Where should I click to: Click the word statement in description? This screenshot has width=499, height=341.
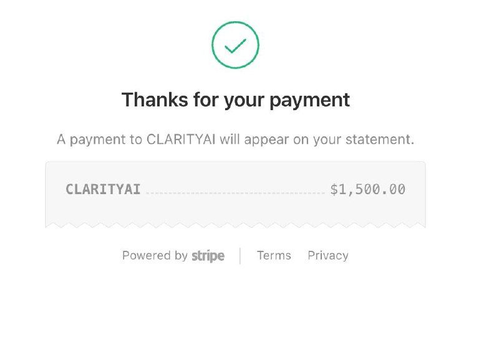point(383,139)
